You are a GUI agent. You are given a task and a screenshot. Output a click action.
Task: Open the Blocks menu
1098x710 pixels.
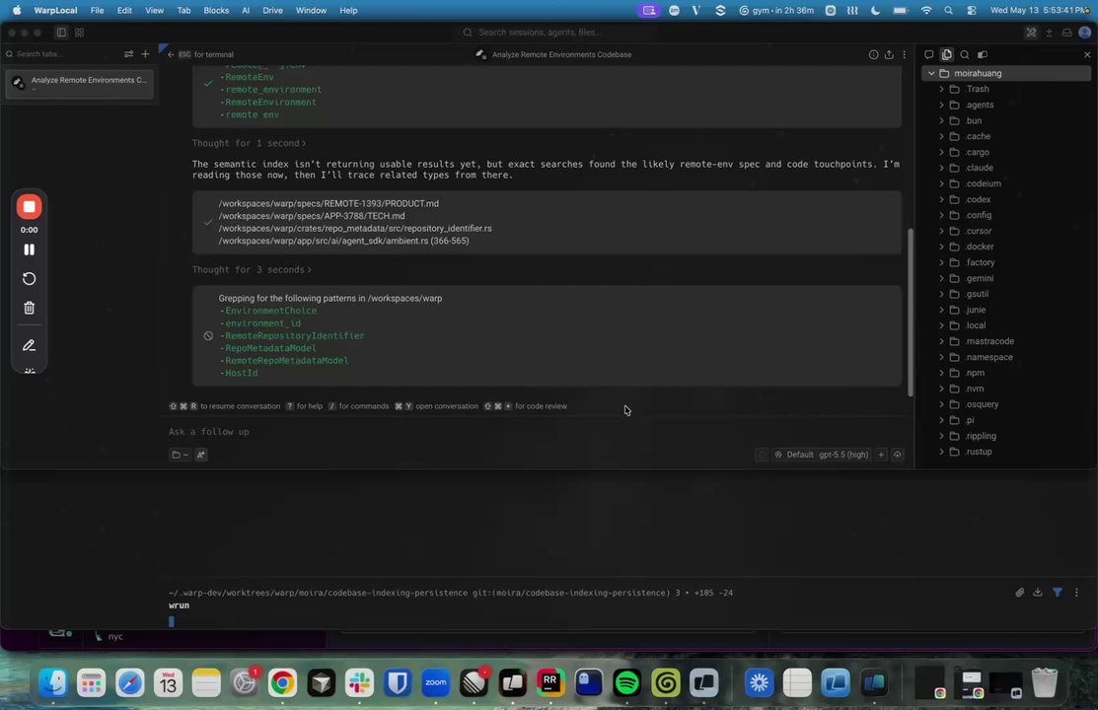(x=216, y=11)
